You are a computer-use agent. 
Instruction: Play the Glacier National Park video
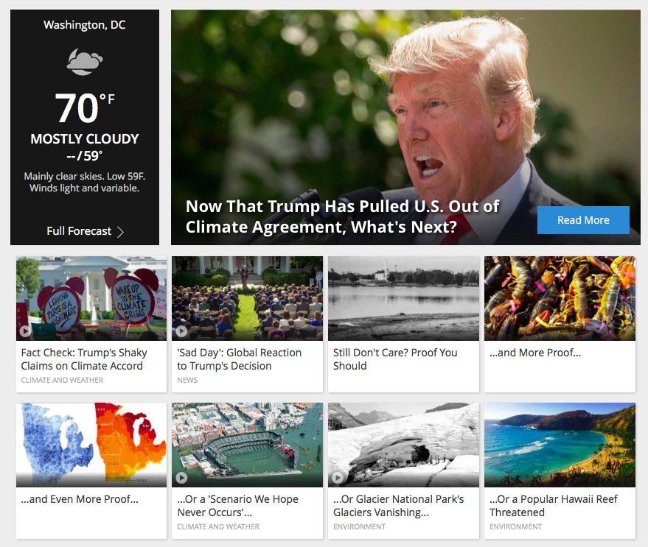click(x=337, y=478)
